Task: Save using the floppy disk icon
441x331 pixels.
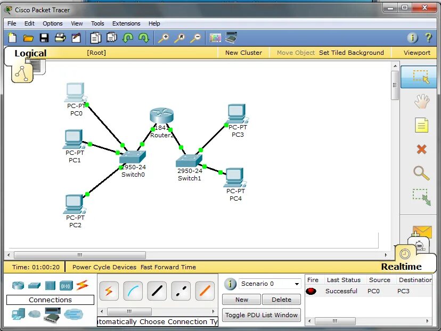Action: click(x=44, y=38)
